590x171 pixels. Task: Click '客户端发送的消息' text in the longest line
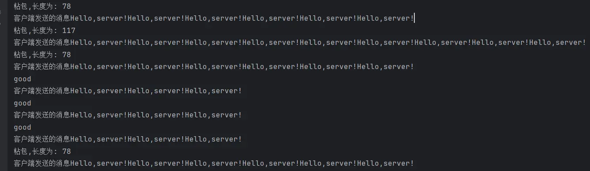[x=42, y=43]
